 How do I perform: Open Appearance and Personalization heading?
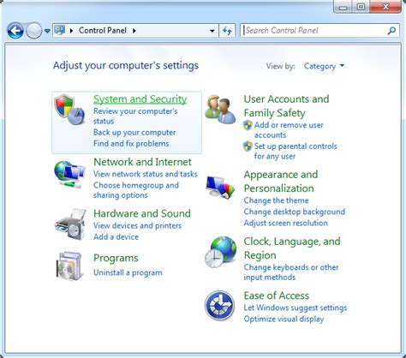point(281,182)
